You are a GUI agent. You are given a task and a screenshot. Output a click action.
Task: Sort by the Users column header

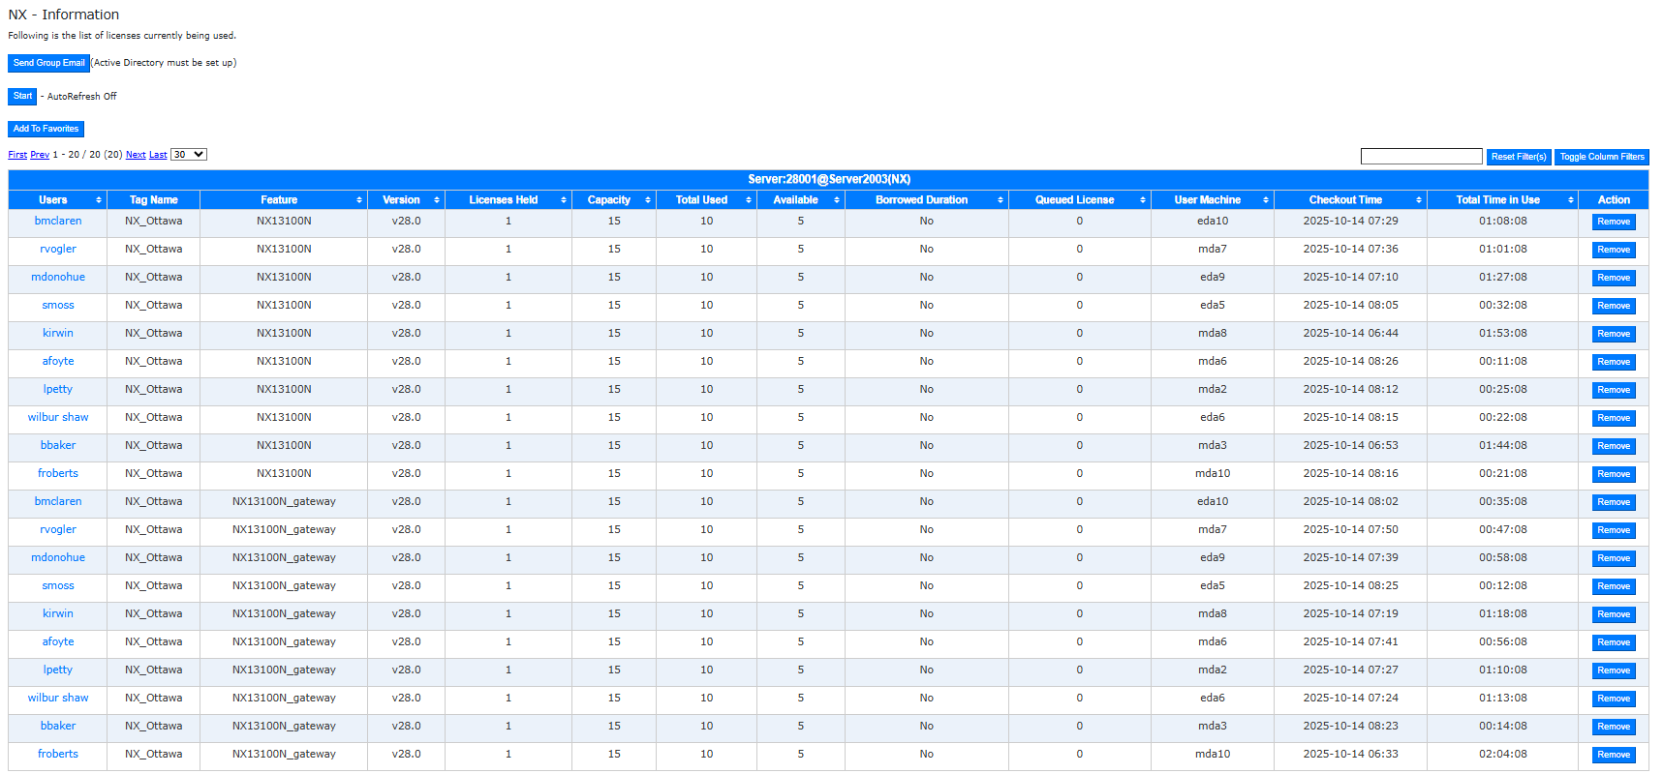[57, 200]
